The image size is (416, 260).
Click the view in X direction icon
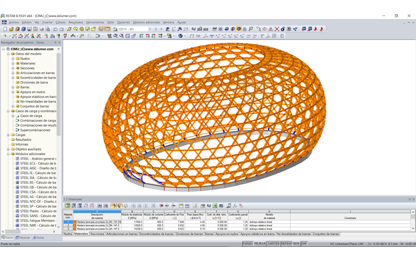pos(141,36)
